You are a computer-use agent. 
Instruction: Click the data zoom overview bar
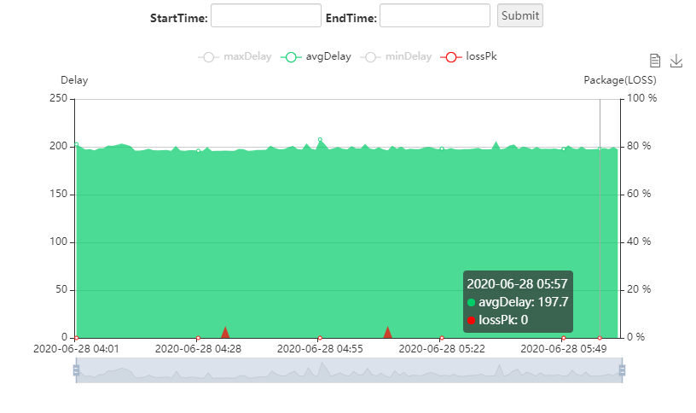(349, 370)
